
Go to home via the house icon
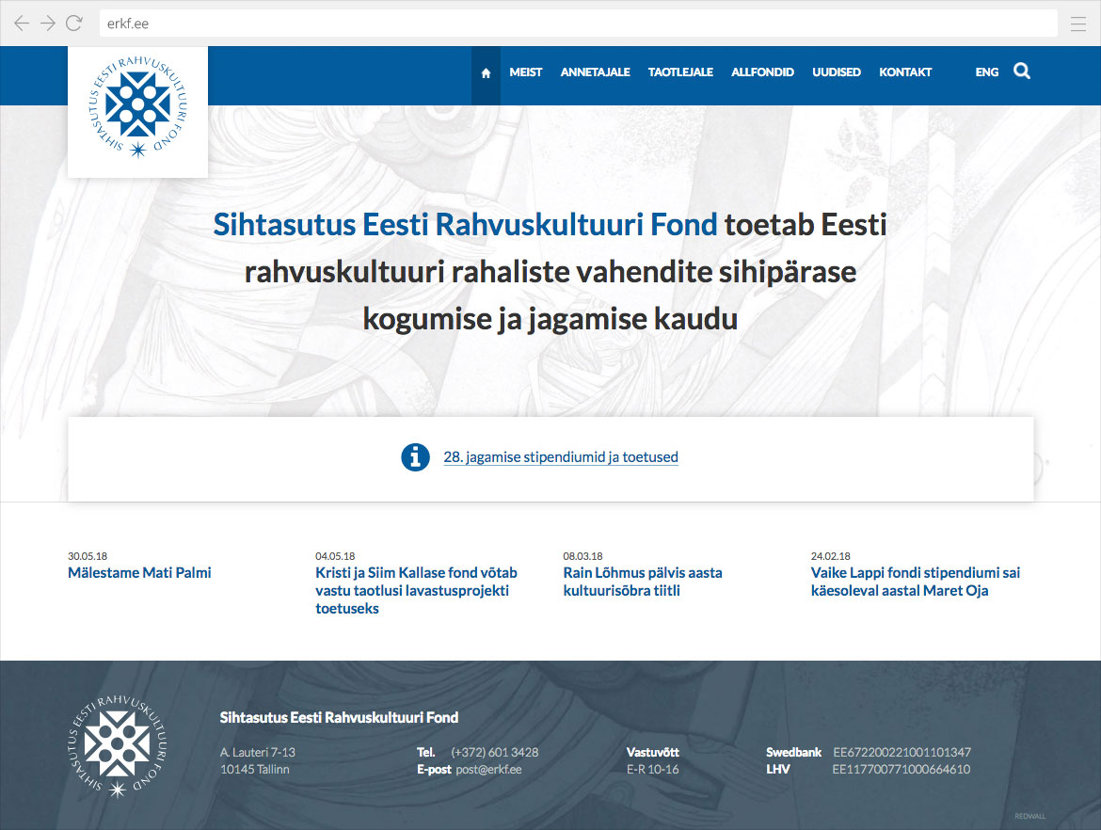[x=486, y=73]
